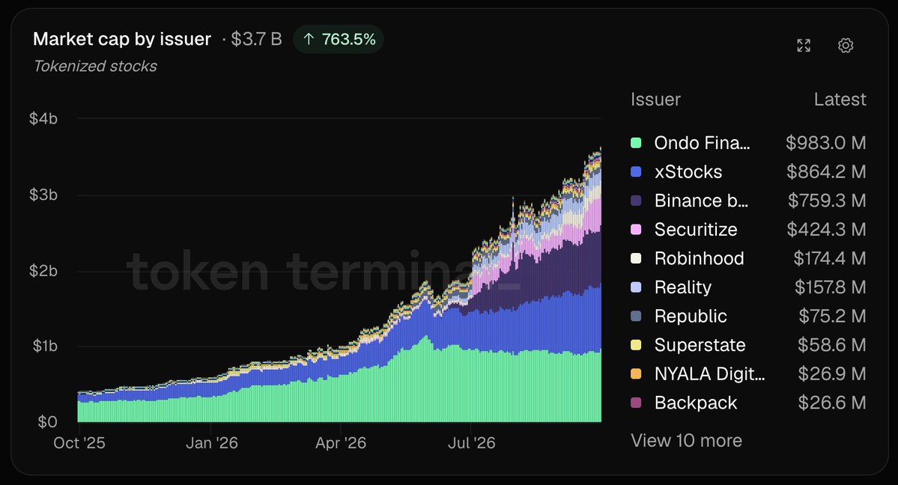This screenshot has width=898, height=485.
Task: Click the $983.0 M value
Action: (x=826, y=142)
